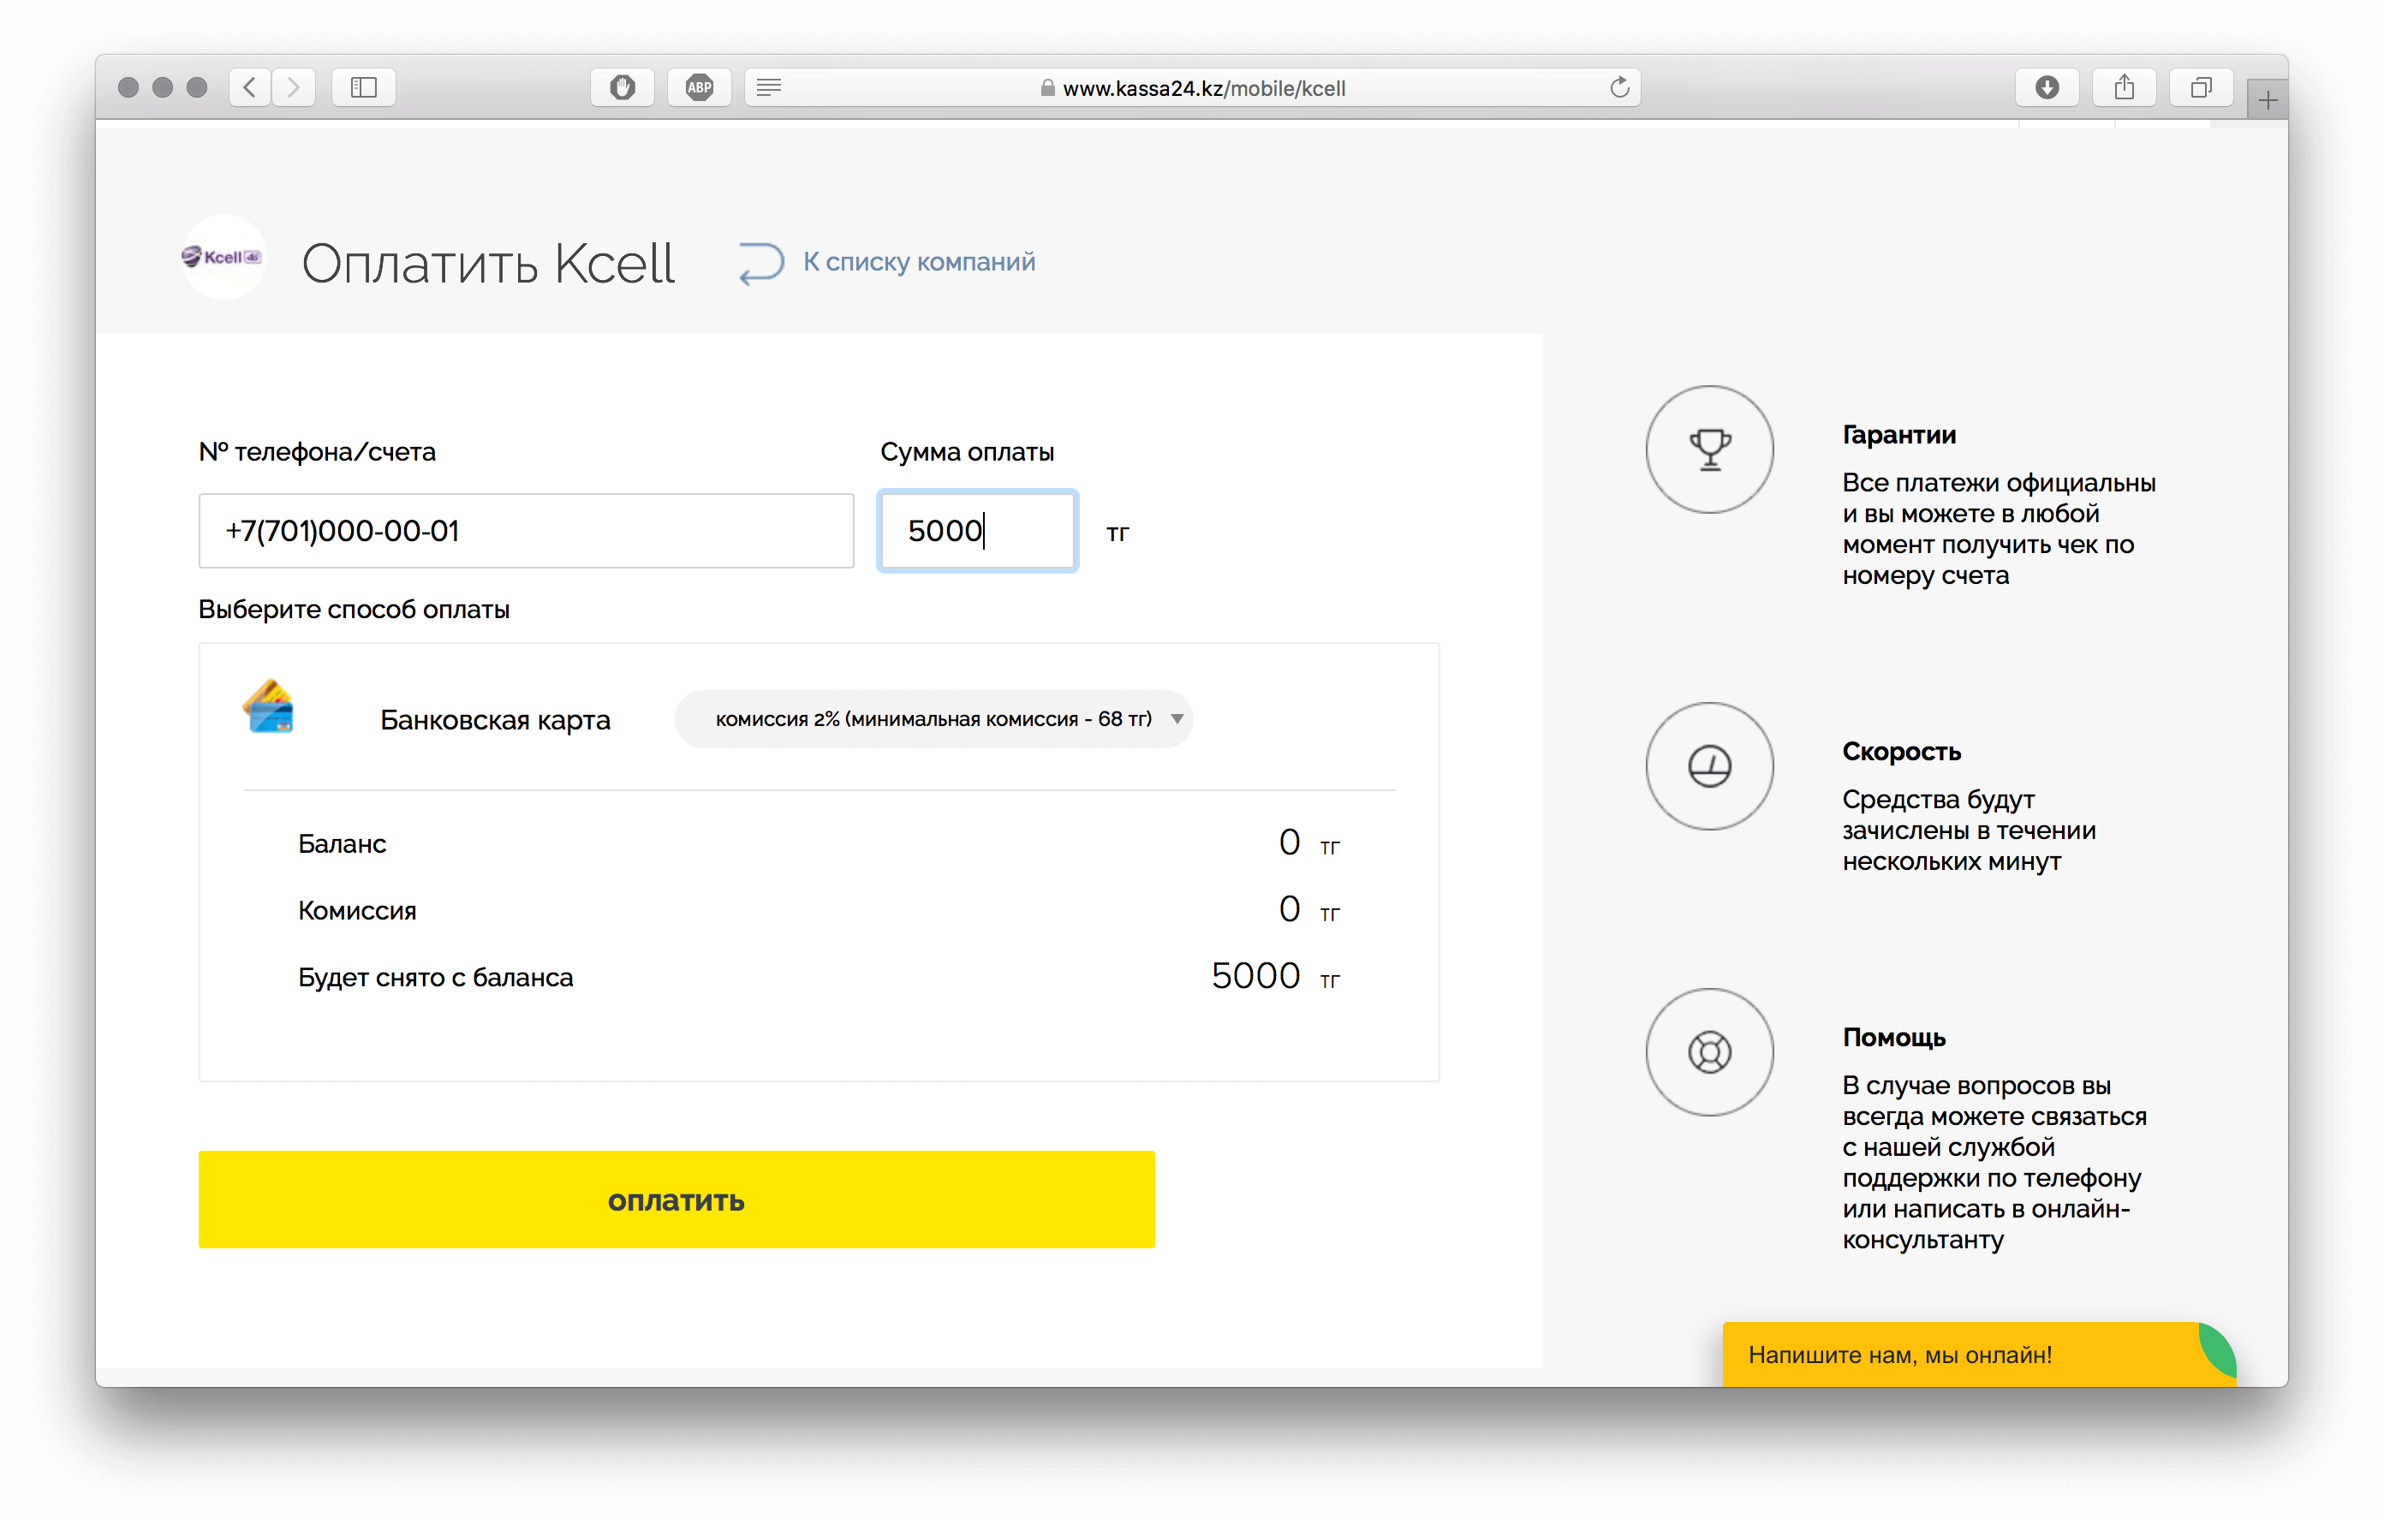Click the Оплатить Kcell heading
This screenshot has height=1524, width=2384.
pos(488,263)
